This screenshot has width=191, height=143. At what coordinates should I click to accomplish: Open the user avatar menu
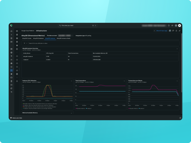point(176,25)
